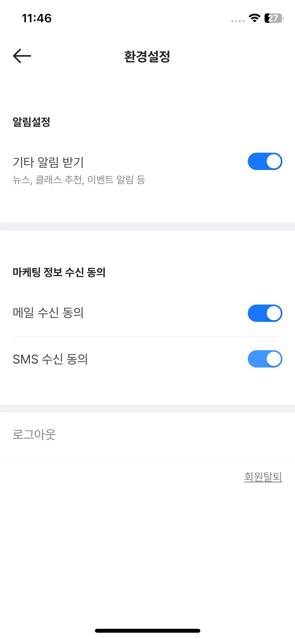Viewport: 295px width, 639px height.
Task: Tap the SMS 수신 동의 label
Action: click(x=50, y=359)
